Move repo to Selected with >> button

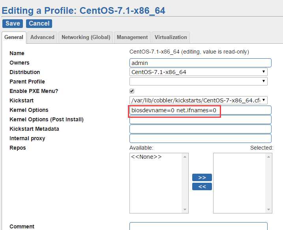pyautogui.click(x=202, y=177)
